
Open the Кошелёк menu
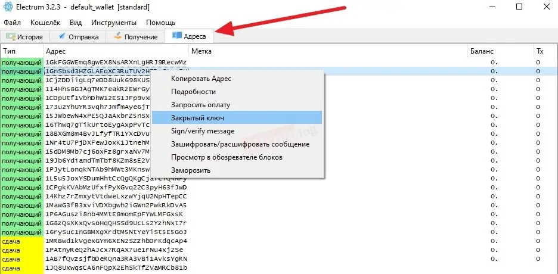(45, 23)
